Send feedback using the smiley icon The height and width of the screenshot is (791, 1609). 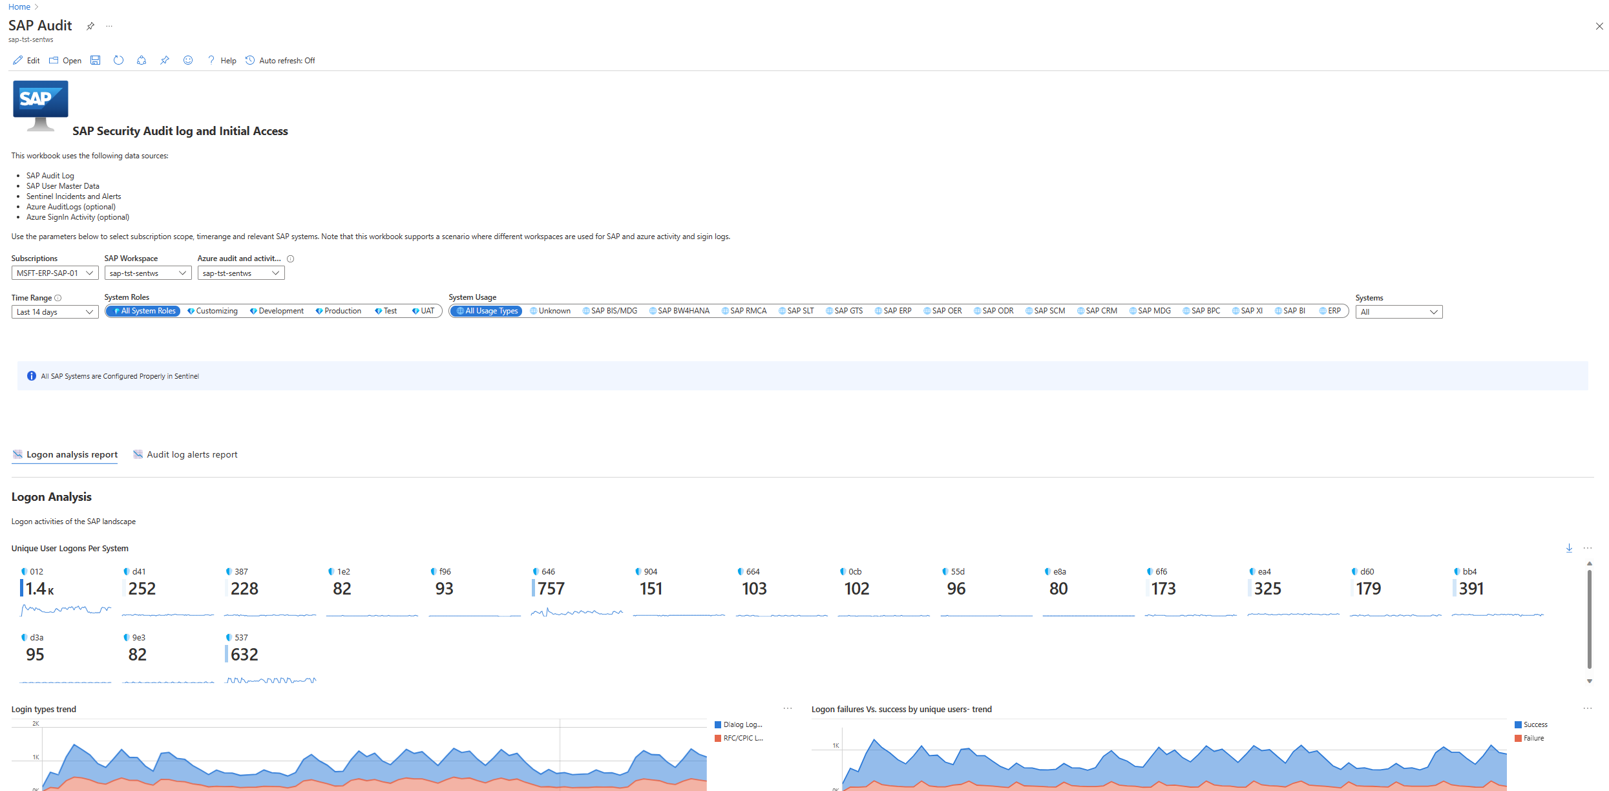(188, 60)
